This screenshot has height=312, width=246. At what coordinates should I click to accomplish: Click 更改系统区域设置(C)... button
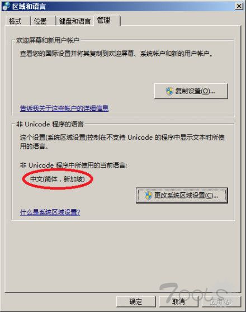(182, 196)
